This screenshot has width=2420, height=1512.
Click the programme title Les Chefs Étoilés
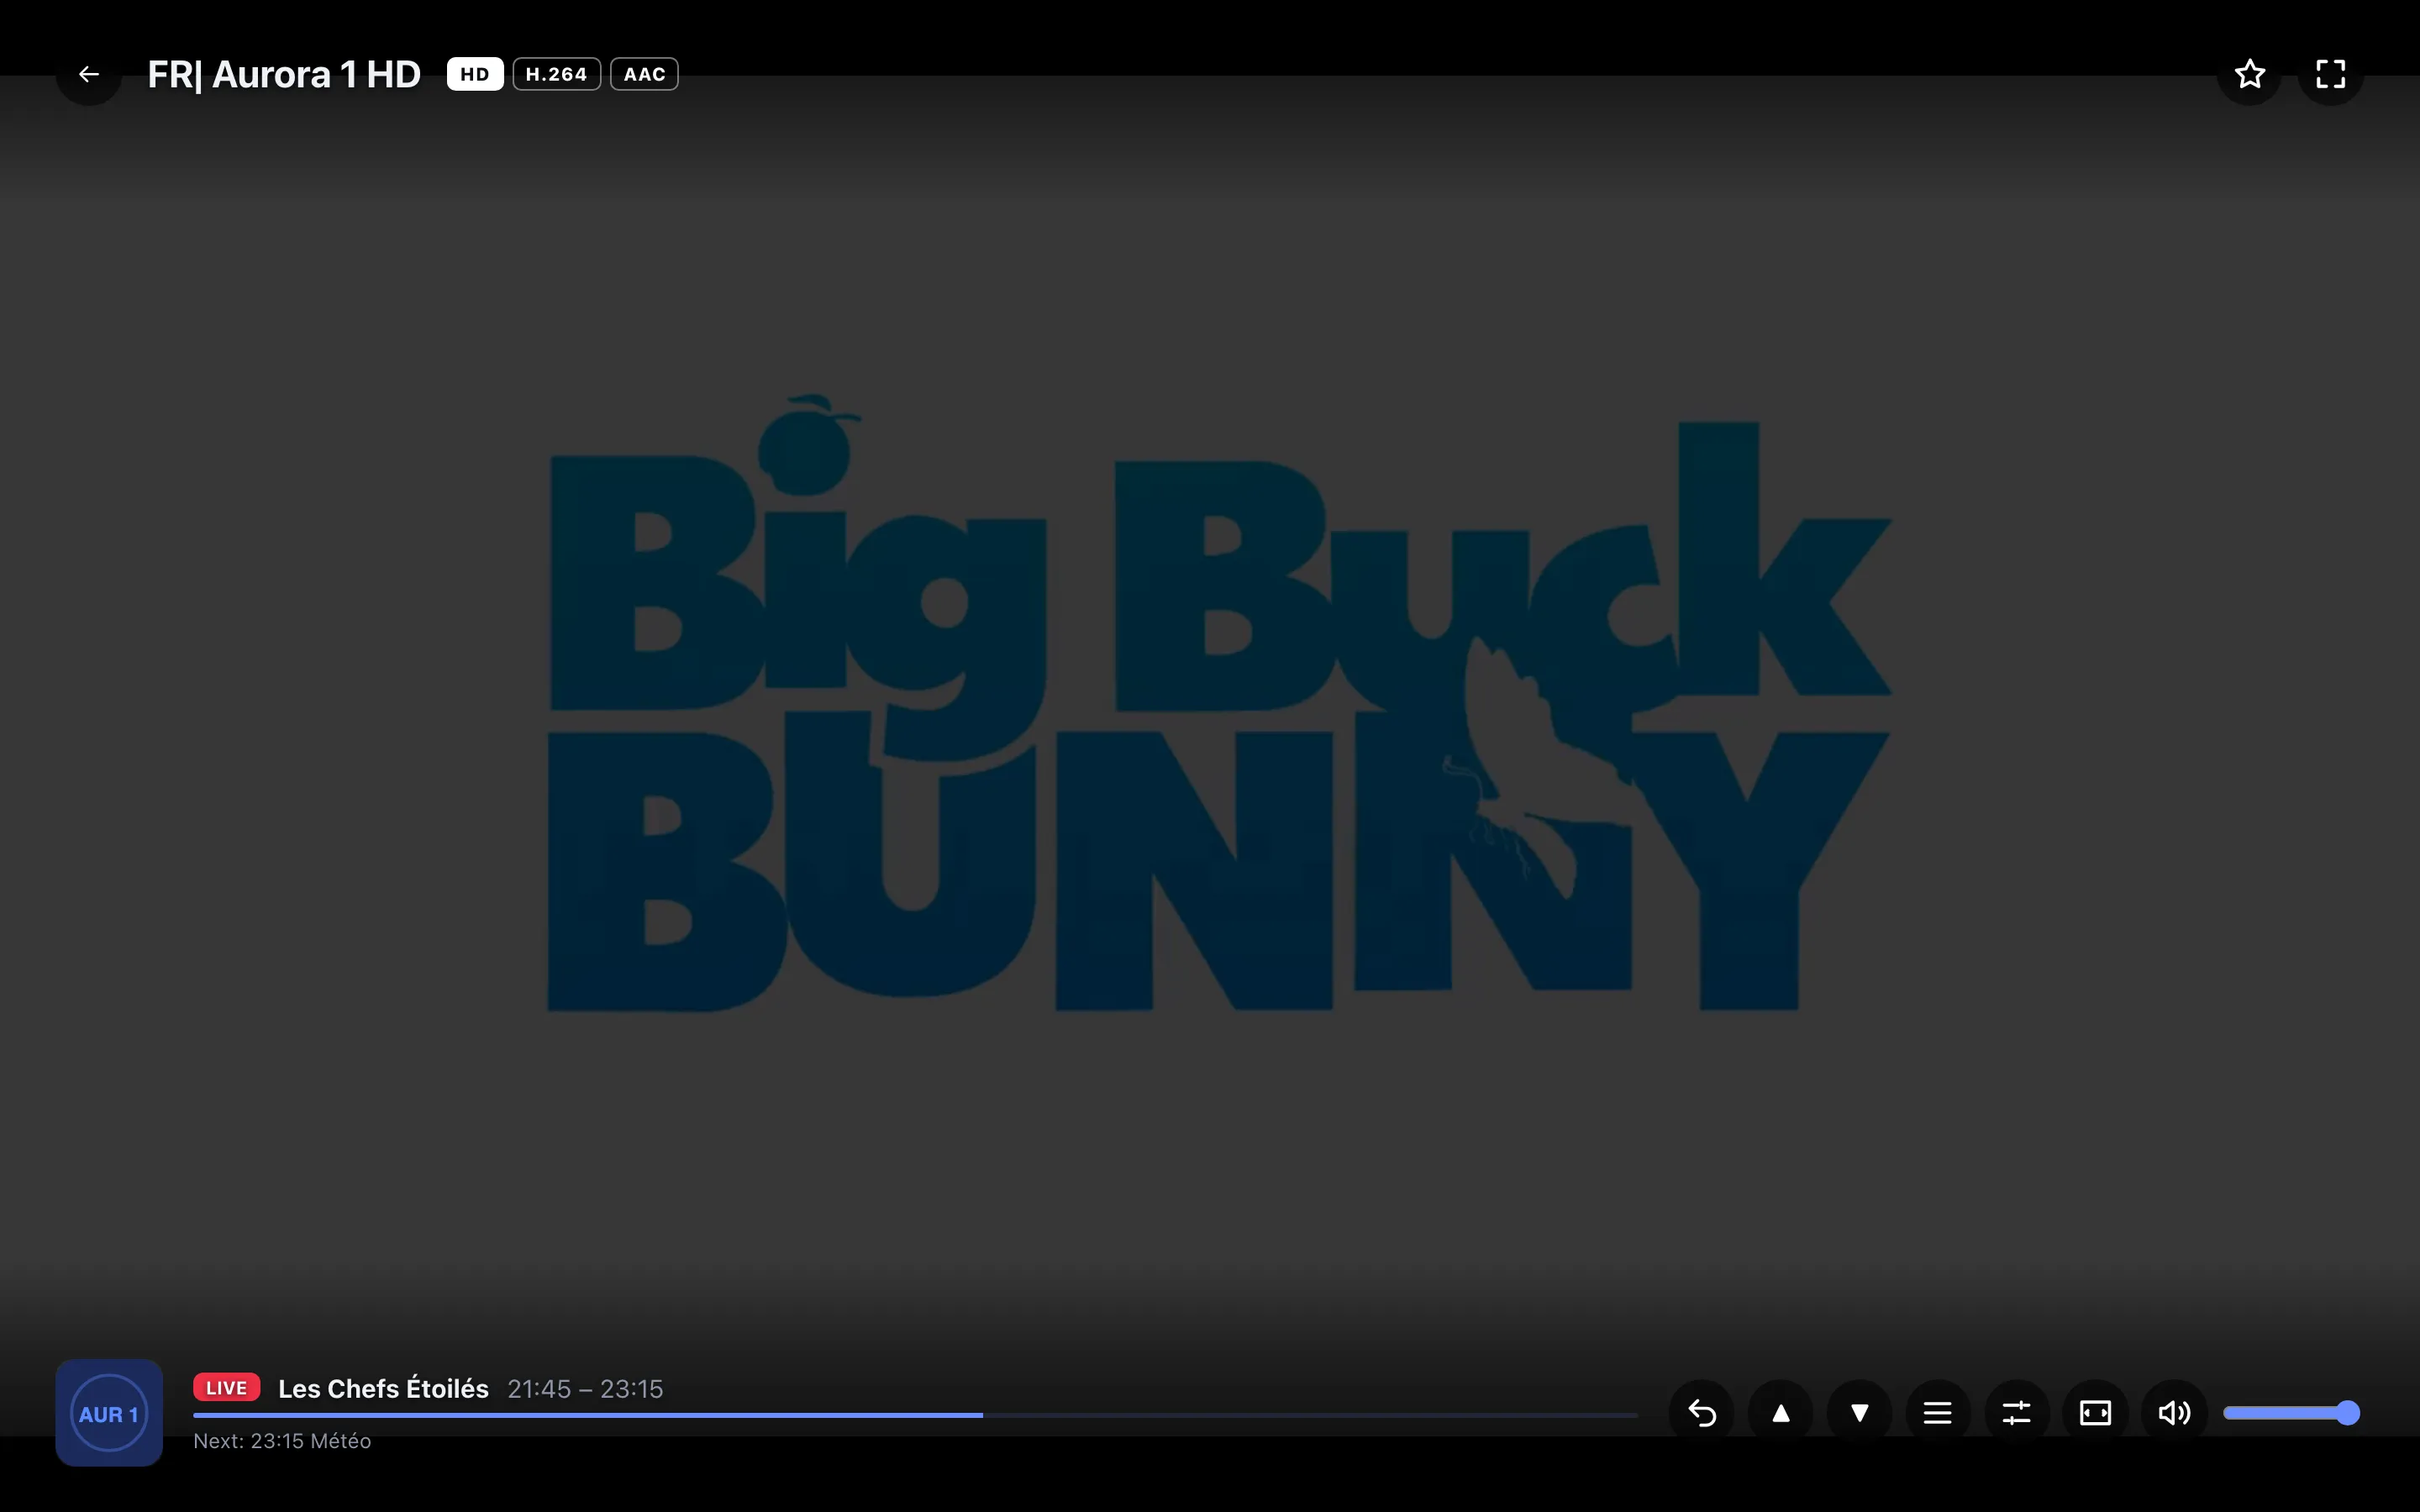[383, 1389]
